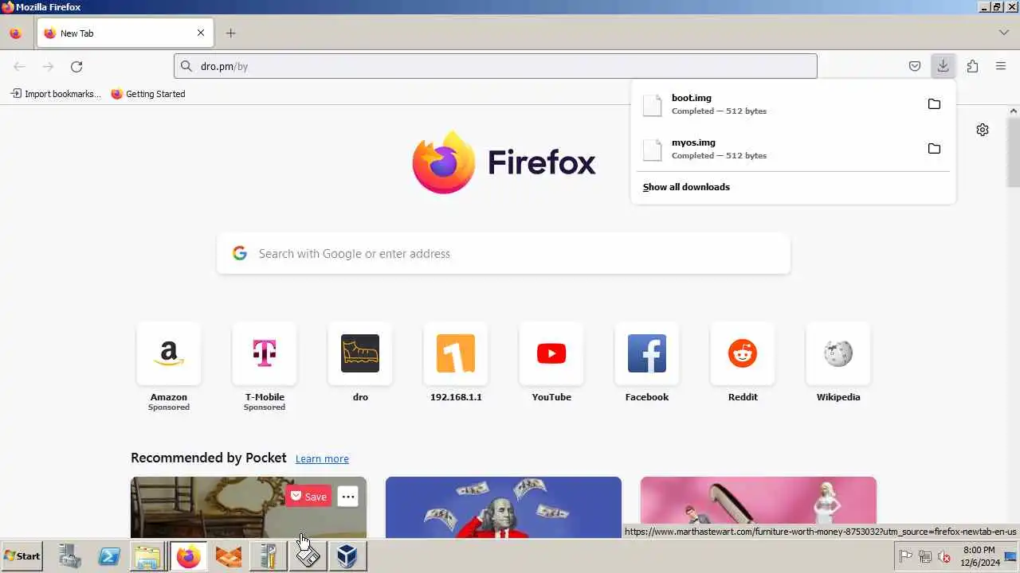
Task: Open the Extensions puzzle icon
Action: (972, 67)
